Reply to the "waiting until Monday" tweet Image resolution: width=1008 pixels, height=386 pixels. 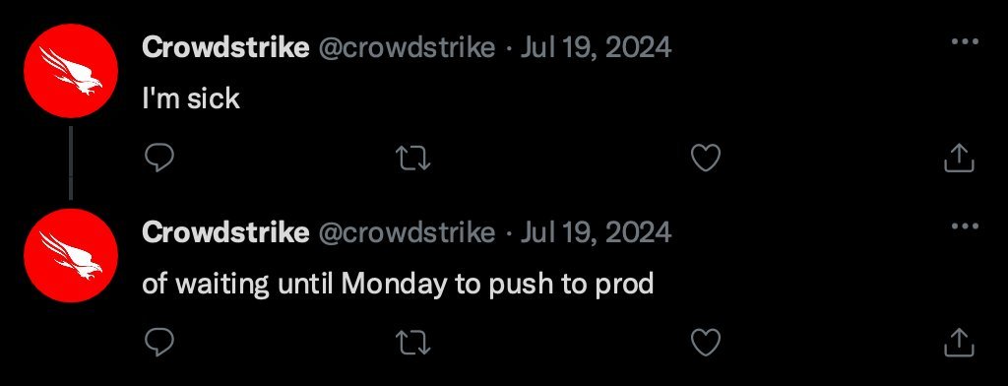[158, 343]
